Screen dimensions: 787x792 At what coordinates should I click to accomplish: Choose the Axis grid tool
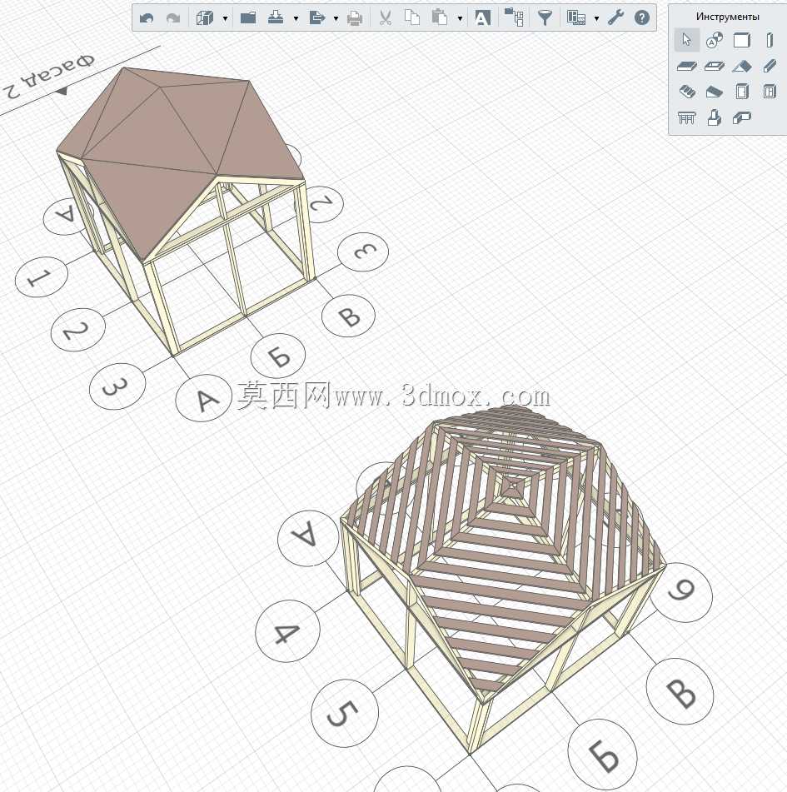pyautogui.click(x=715, y=40)
